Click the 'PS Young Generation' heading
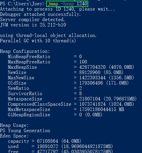 [x=25, y=131]
